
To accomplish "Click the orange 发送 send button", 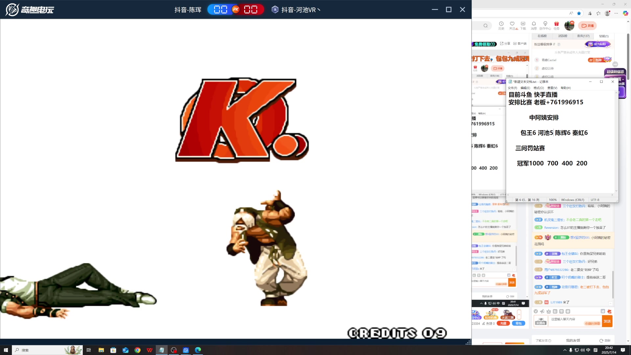I will (x=607, y=321).
